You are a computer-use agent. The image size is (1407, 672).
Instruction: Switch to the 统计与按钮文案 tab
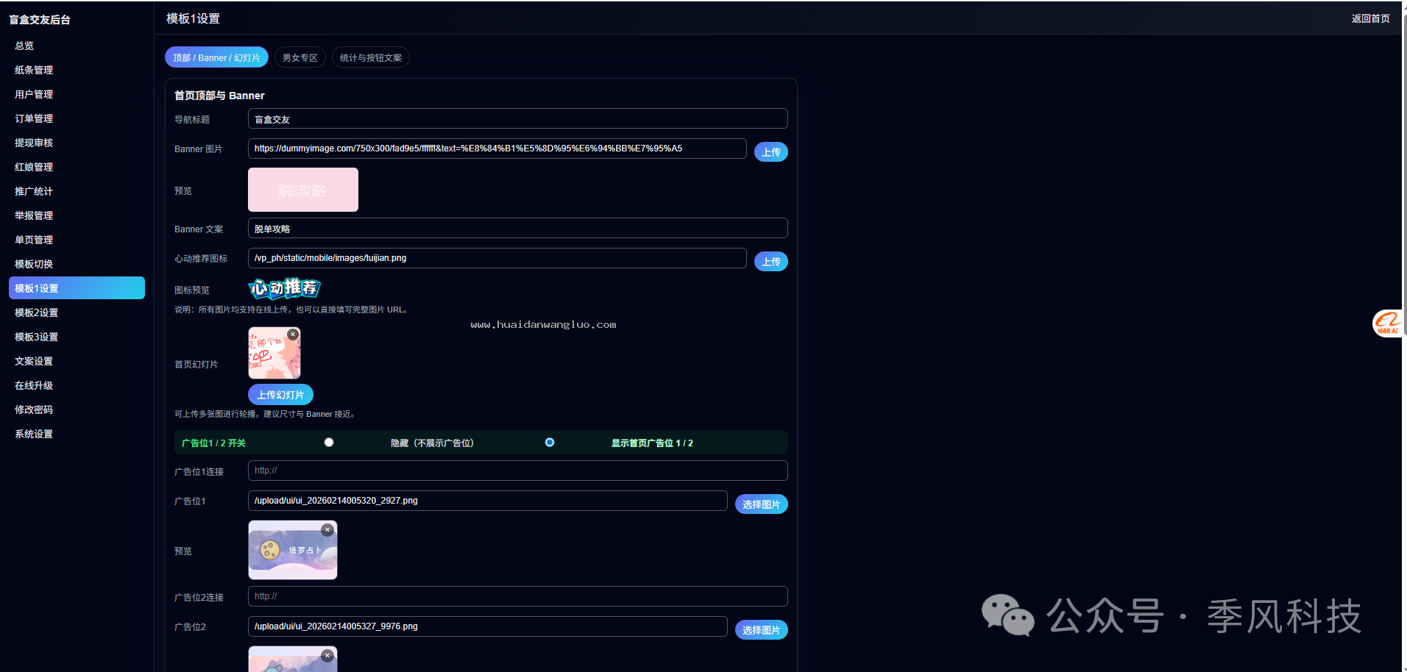coord(371,57)
